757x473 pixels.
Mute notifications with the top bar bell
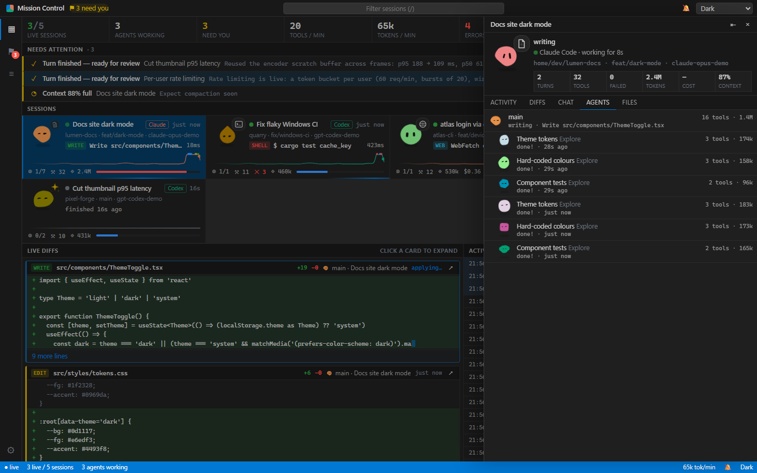[x=686, y=8]
